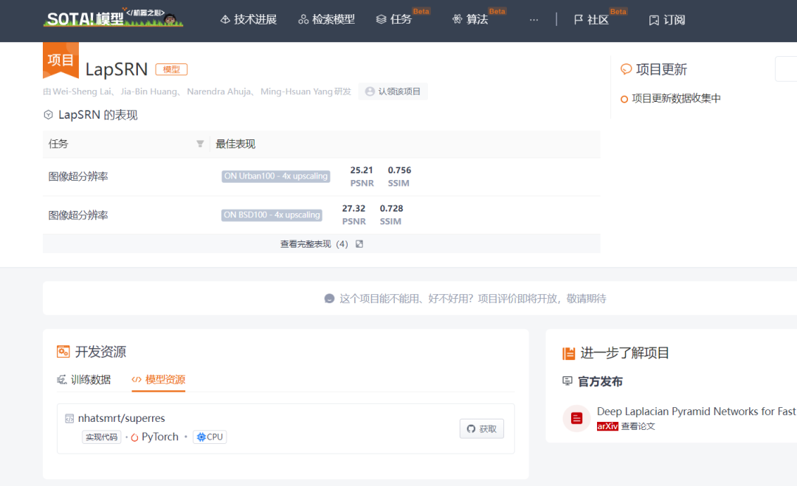
Task: Click the GitHub icon on 获取 button
Action: coord(471,428)
